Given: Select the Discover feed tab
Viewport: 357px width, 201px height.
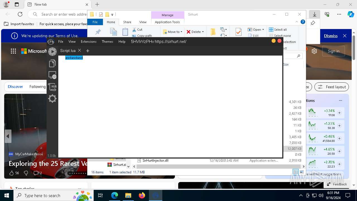Looking at the screenshot, I should [x=15, y=87].
